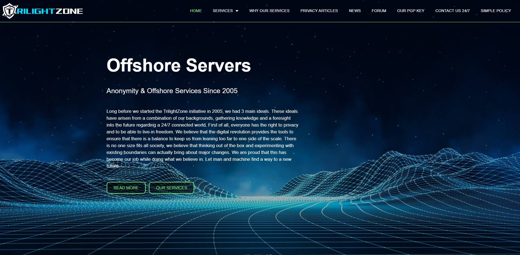Open the News page

tap(355, 11)
